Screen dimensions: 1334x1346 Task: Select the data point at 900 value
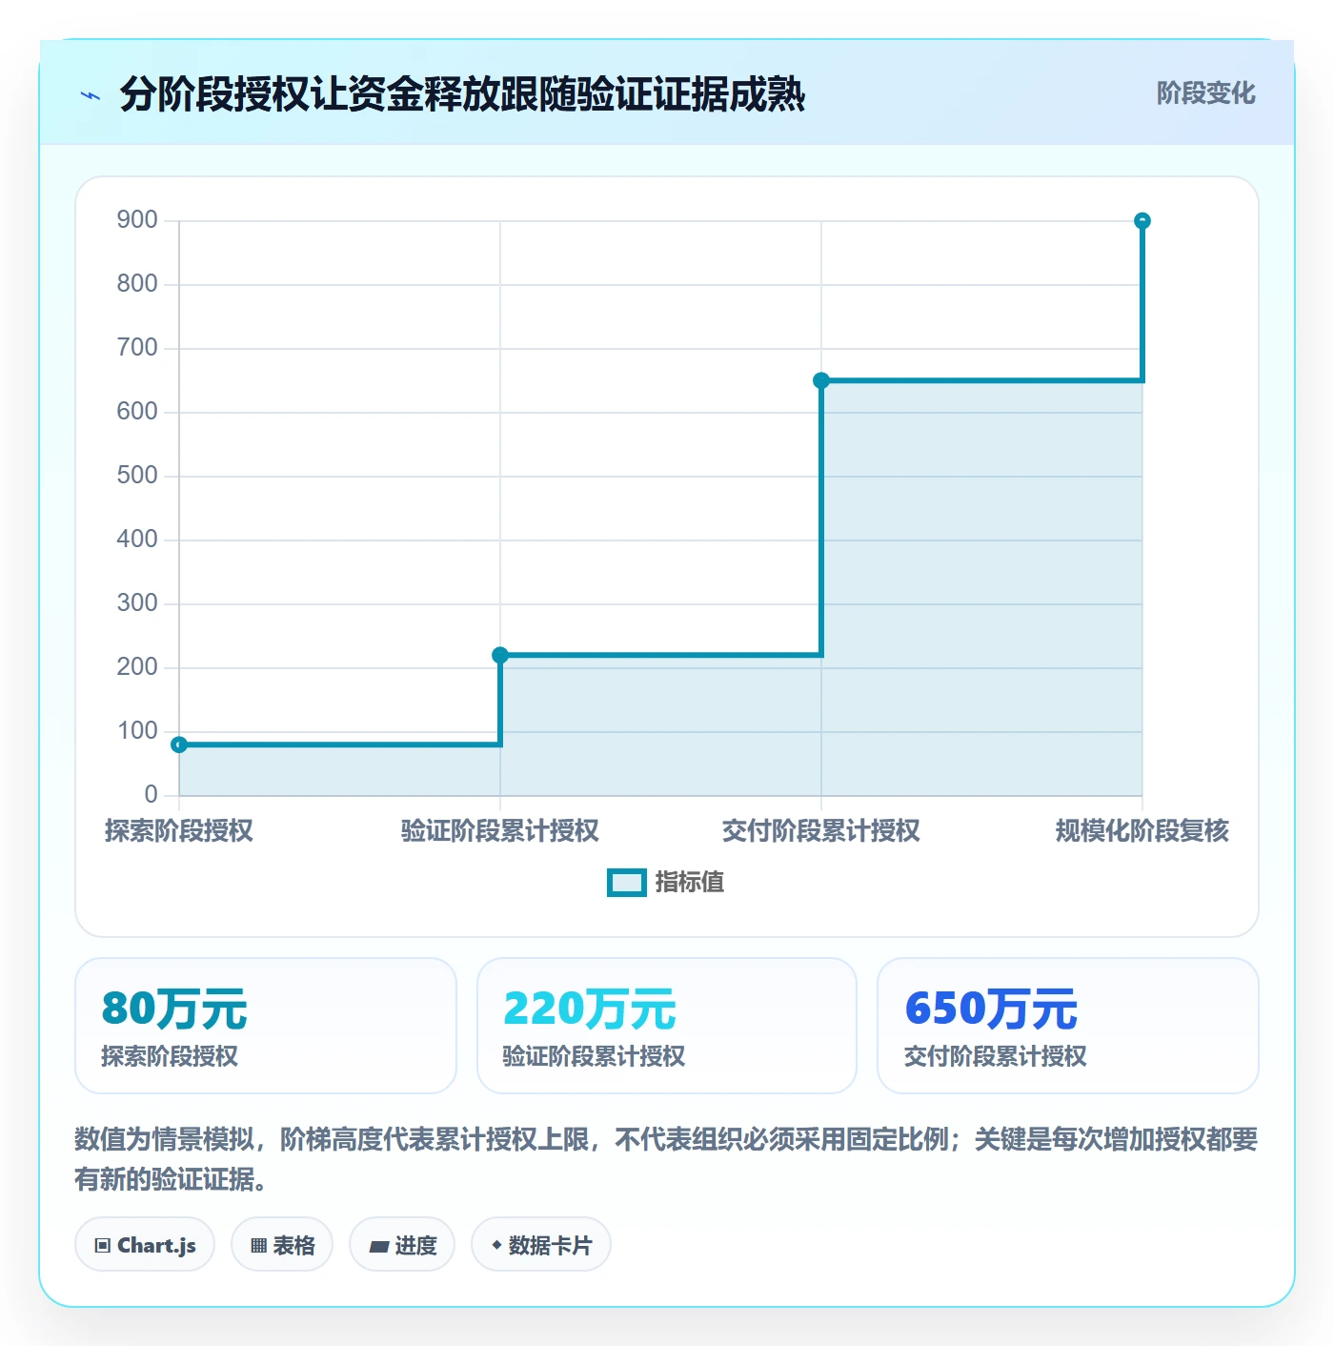point(1142,221)
